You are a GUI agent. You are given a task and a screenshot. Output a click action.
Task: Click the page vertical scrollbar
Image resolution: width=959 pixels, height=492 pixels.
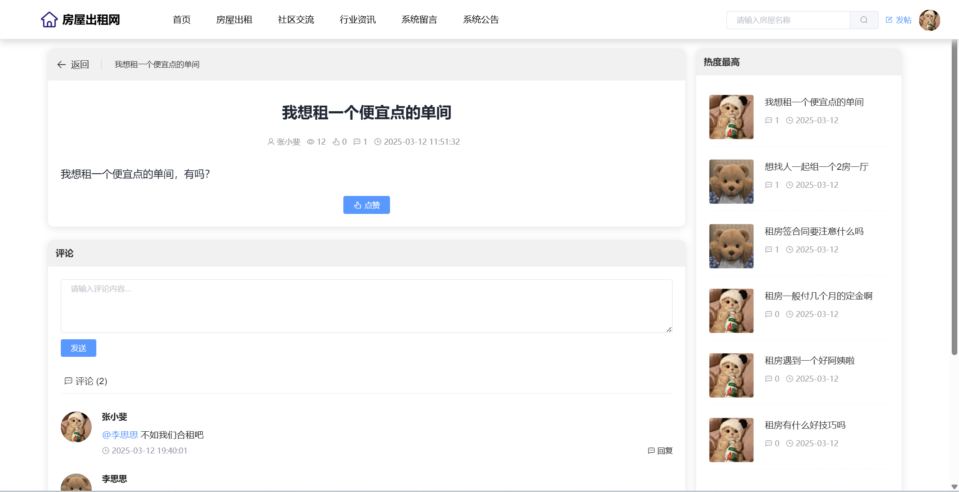pos(954,197)
